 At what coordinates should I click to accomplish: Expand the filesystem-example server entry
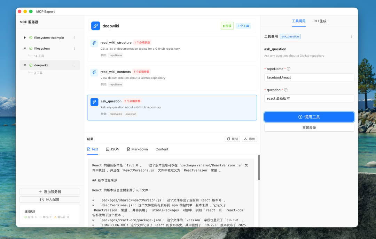coord(24,38)
